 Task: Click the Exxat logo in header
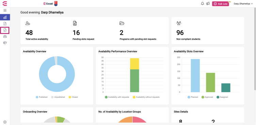[x=50, y=4]
